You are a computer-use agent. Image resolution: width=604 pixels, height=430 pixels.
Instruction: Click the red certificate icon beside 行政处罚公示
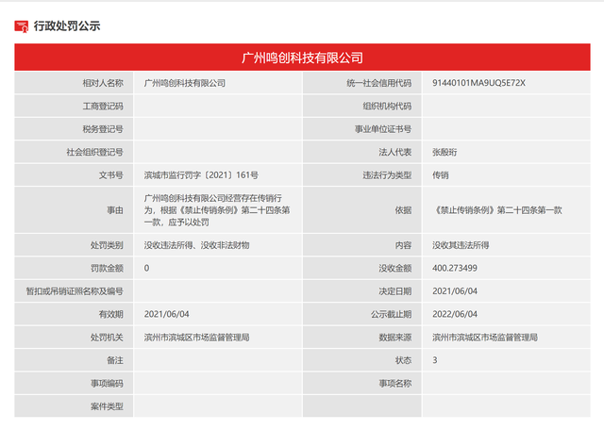[x=21, y=26]
